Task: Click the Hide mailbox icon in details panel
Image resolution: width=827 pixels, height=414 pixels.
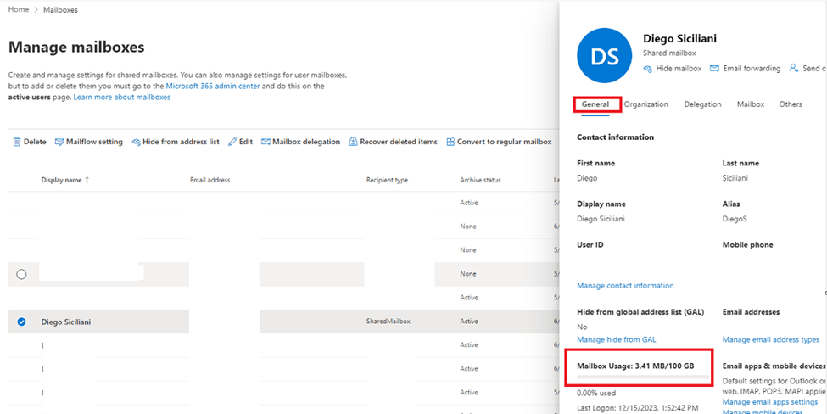Action: coord(648,69)
